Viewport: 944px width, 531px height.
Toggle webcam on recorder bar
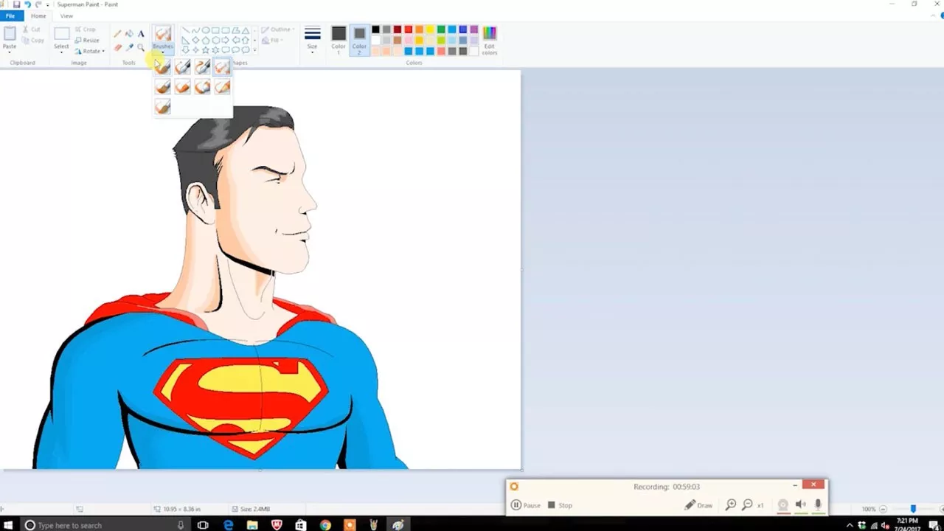click(x=783, y=505)
